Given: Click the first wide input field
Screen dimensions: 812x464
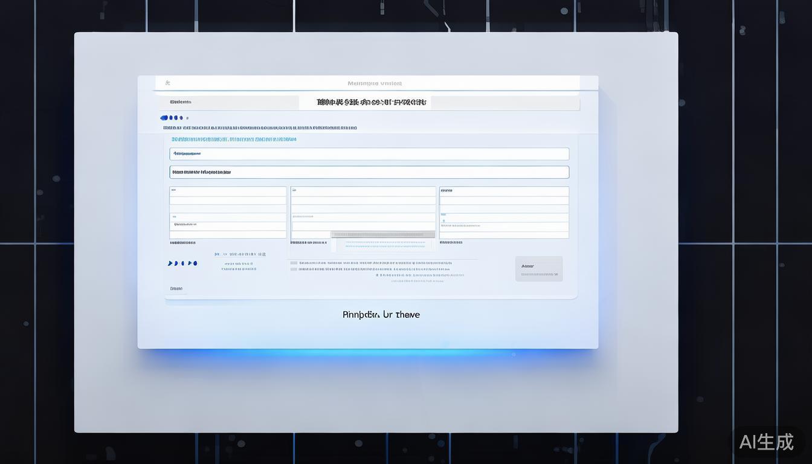Looking at the screenshot, I should (x=369, y=154).
